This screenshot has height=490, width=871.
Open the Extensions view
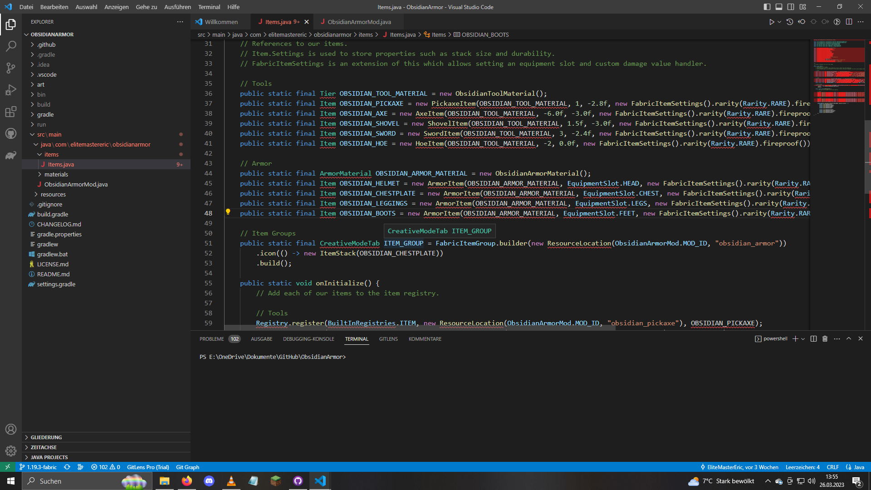pos(11,112)
